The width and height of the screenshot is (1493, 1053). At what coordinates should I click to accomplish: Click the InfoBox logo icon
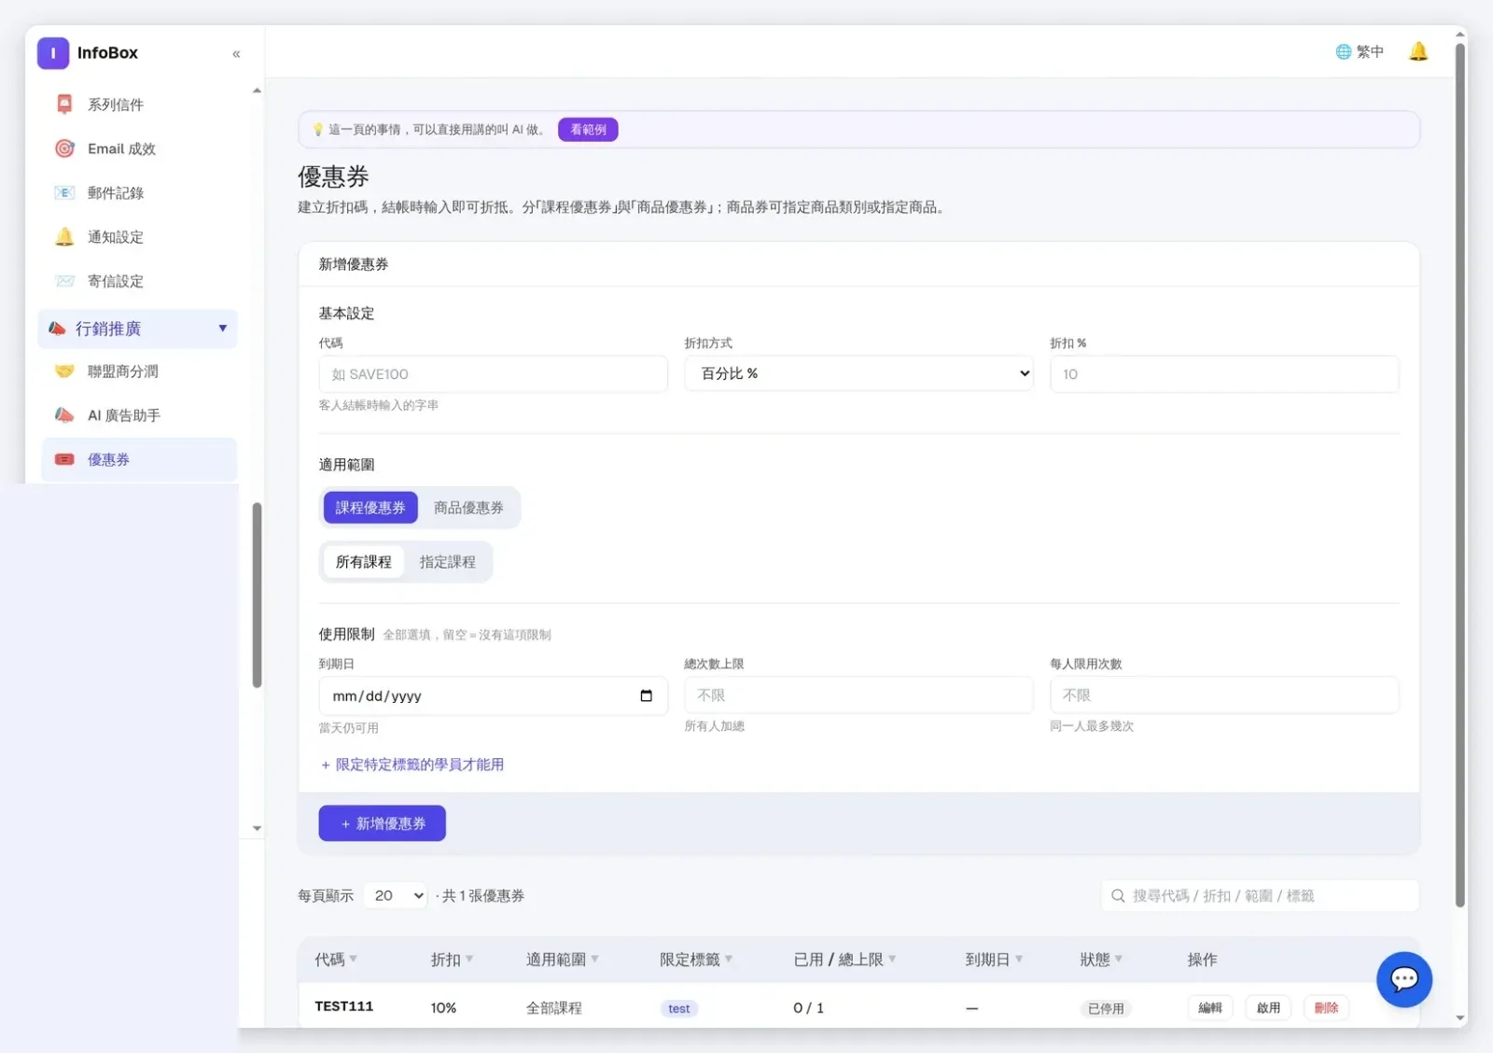pos(53,53)
